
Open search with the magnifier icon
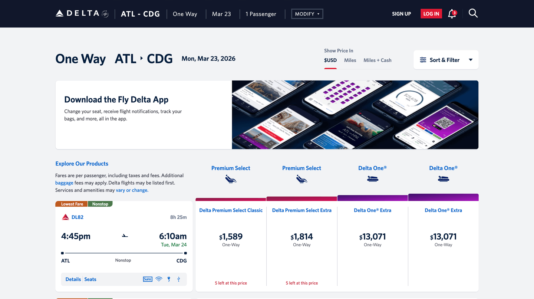coord(473,13)
